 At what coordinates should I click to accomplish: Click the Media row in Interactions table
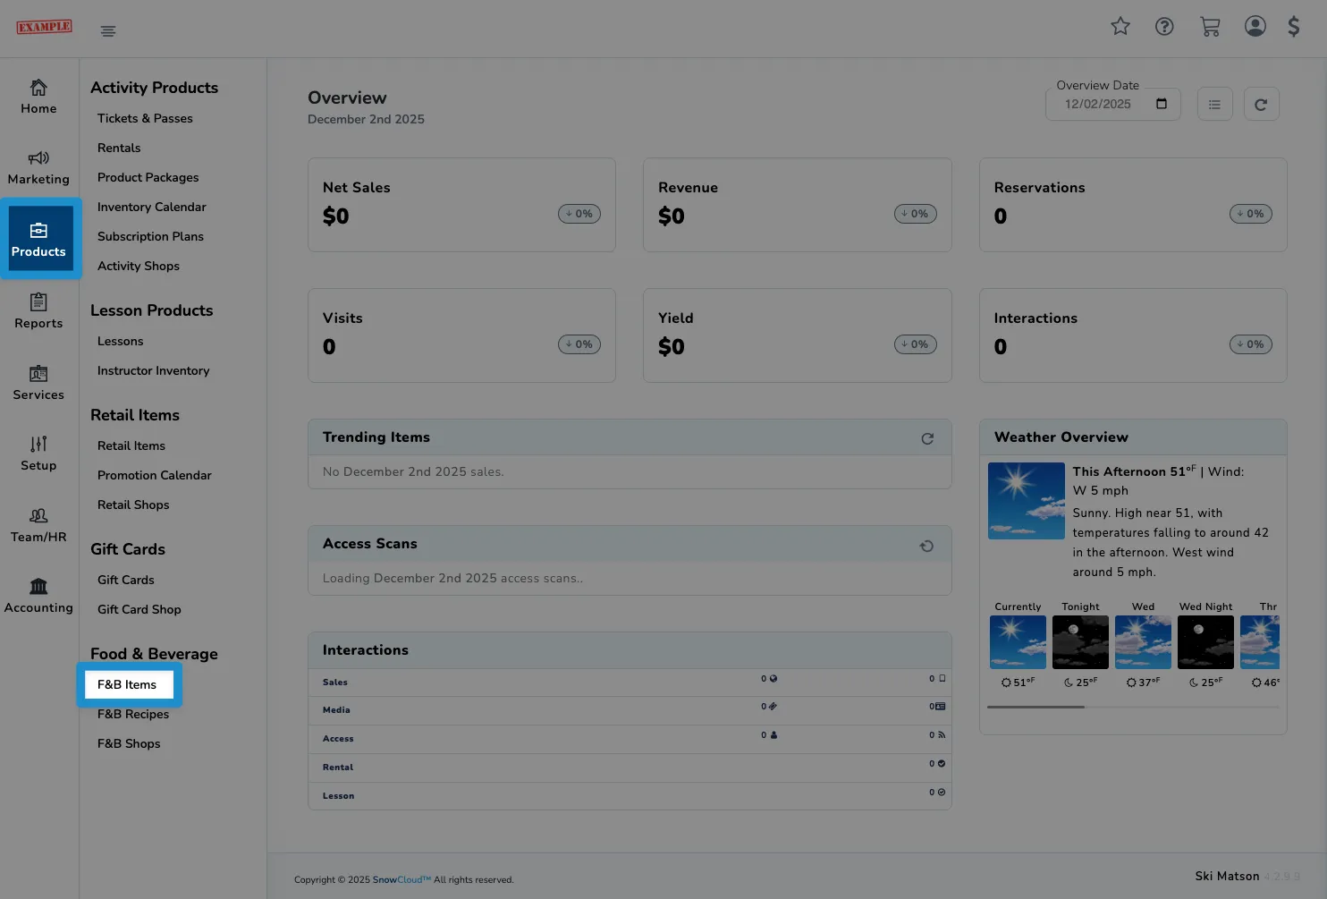pos(630,710)
